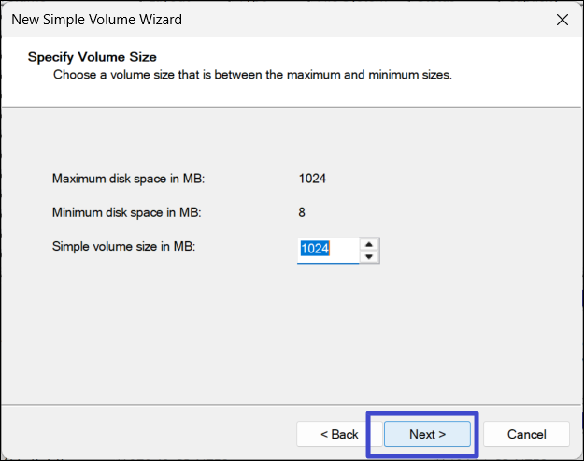Go back with the < Back button
Screen dimensions: 584x461
pyautogui.click(x=339, y=434)
